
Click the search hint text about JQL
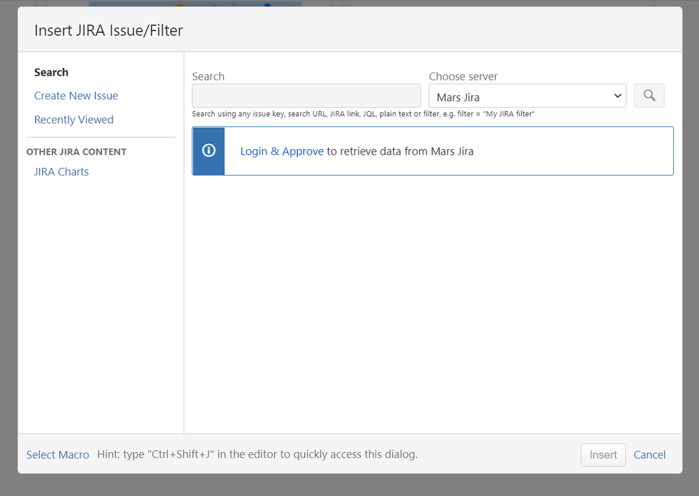pyautogui.click(x=363, y=114)
